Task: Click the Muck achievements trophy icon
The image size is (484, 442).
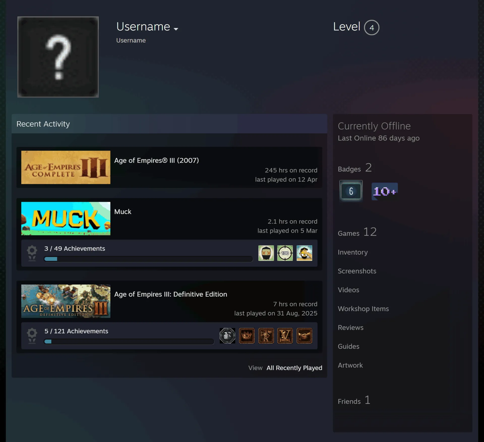Action: click(32, 253)
